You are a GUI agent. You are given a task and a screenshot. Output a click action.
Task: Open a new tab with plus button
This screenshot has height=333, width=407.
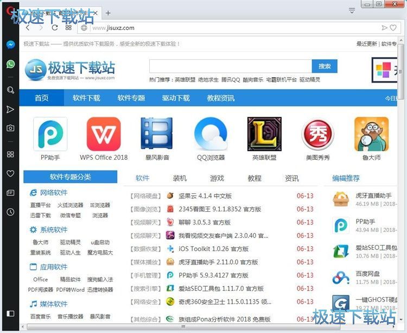[108, 13]
